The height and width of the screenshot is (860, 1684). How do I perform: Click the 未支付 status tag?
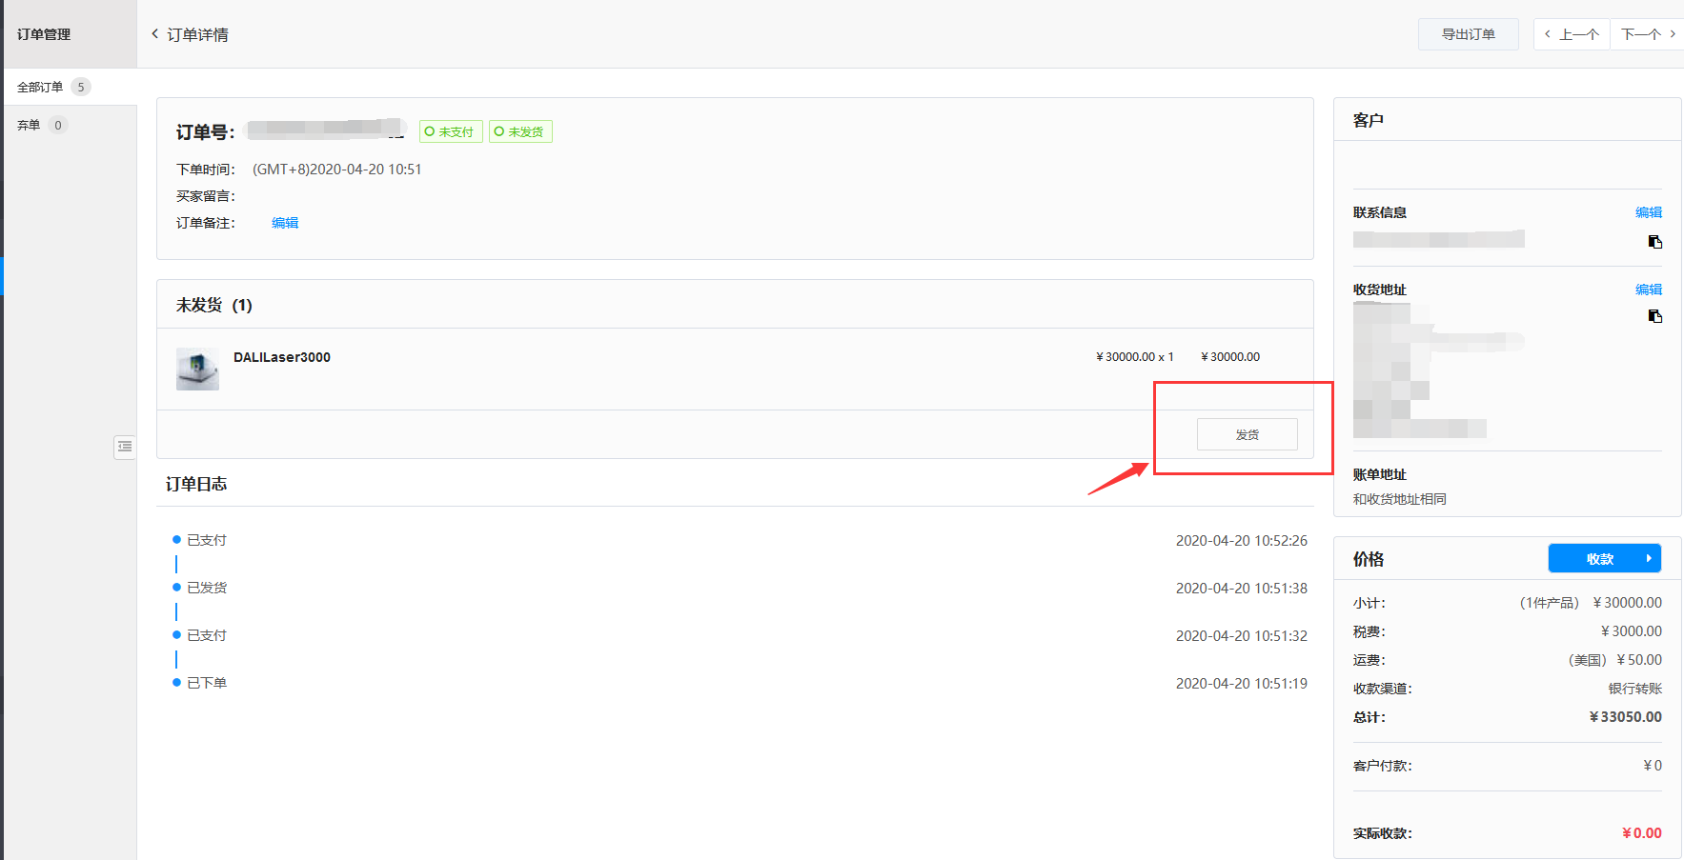coord(451,131)
